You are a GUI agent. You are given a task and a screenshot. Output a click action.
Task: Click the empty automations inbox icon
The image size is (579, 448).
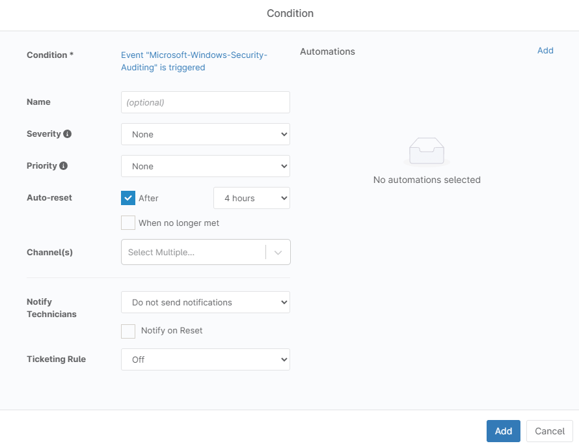click(426, 152)
